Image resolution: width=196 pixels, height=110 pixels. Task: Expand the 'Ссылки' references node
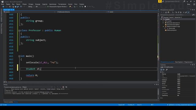click(x=163, y=21)
